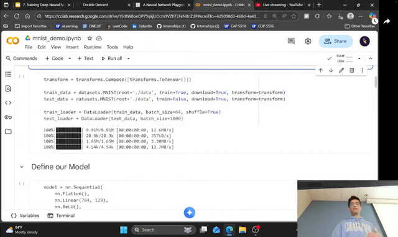Click the browser address bar URL

tap(152, 16)
